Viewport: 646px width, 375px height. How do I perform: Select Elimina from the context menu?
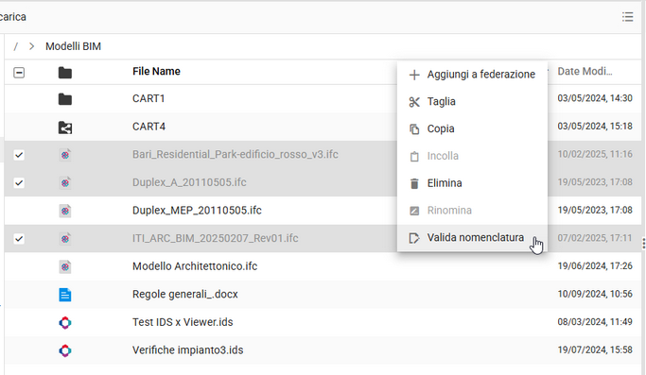pos(472,183)
